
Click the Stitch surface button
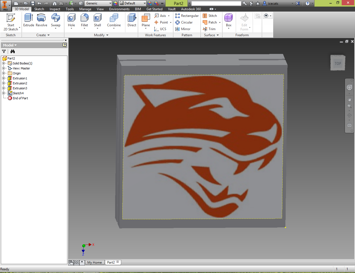210,16
